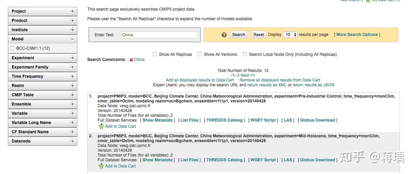Image resolution: width=415 pixels, height=174 pixels.
Task: Click Add all displayed results to Data Cart
Action: point(200,80)
